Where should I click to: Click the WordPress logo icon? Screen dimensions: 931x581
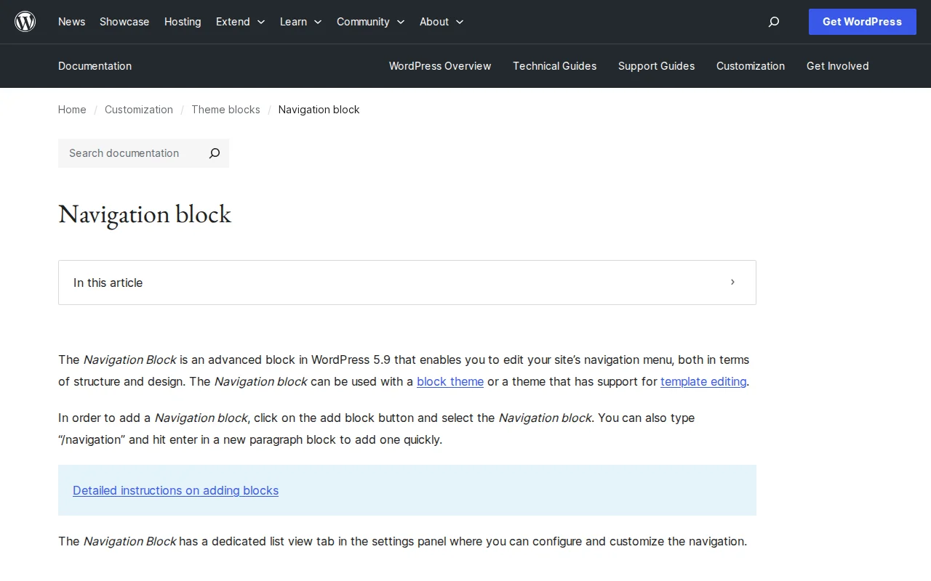25,21
